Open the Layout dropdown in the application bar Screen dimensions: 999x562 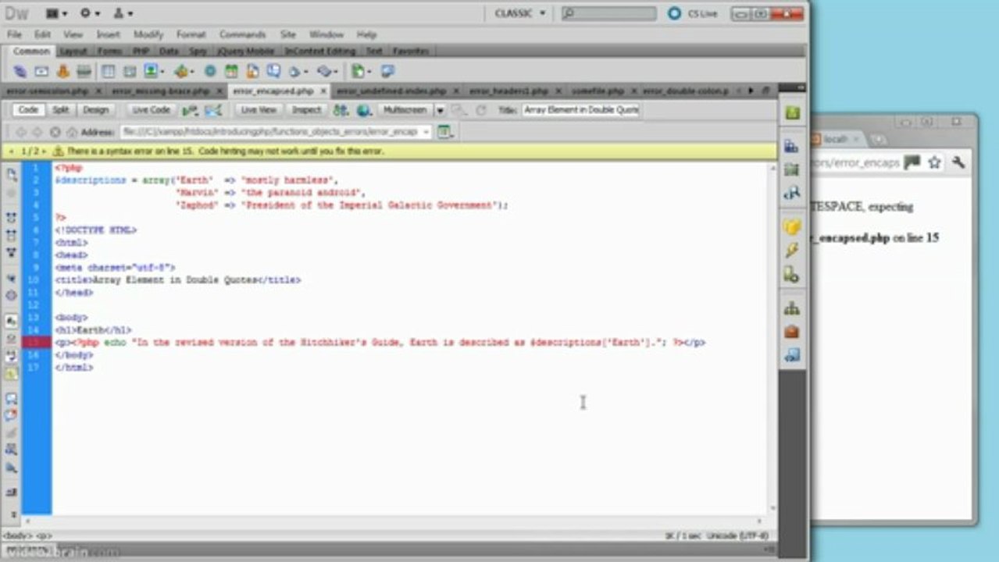pyautogui.click(x=56, y=13)
